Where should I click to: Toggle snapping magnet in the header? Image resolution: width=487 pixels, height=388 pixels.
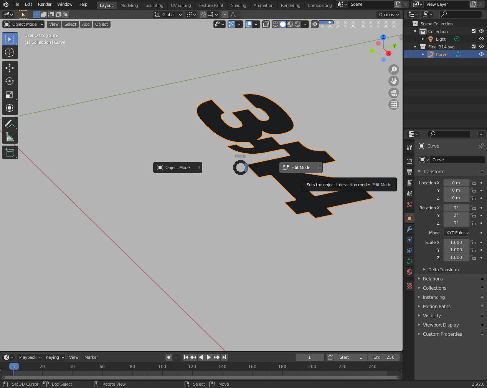[x=203, y=15]
